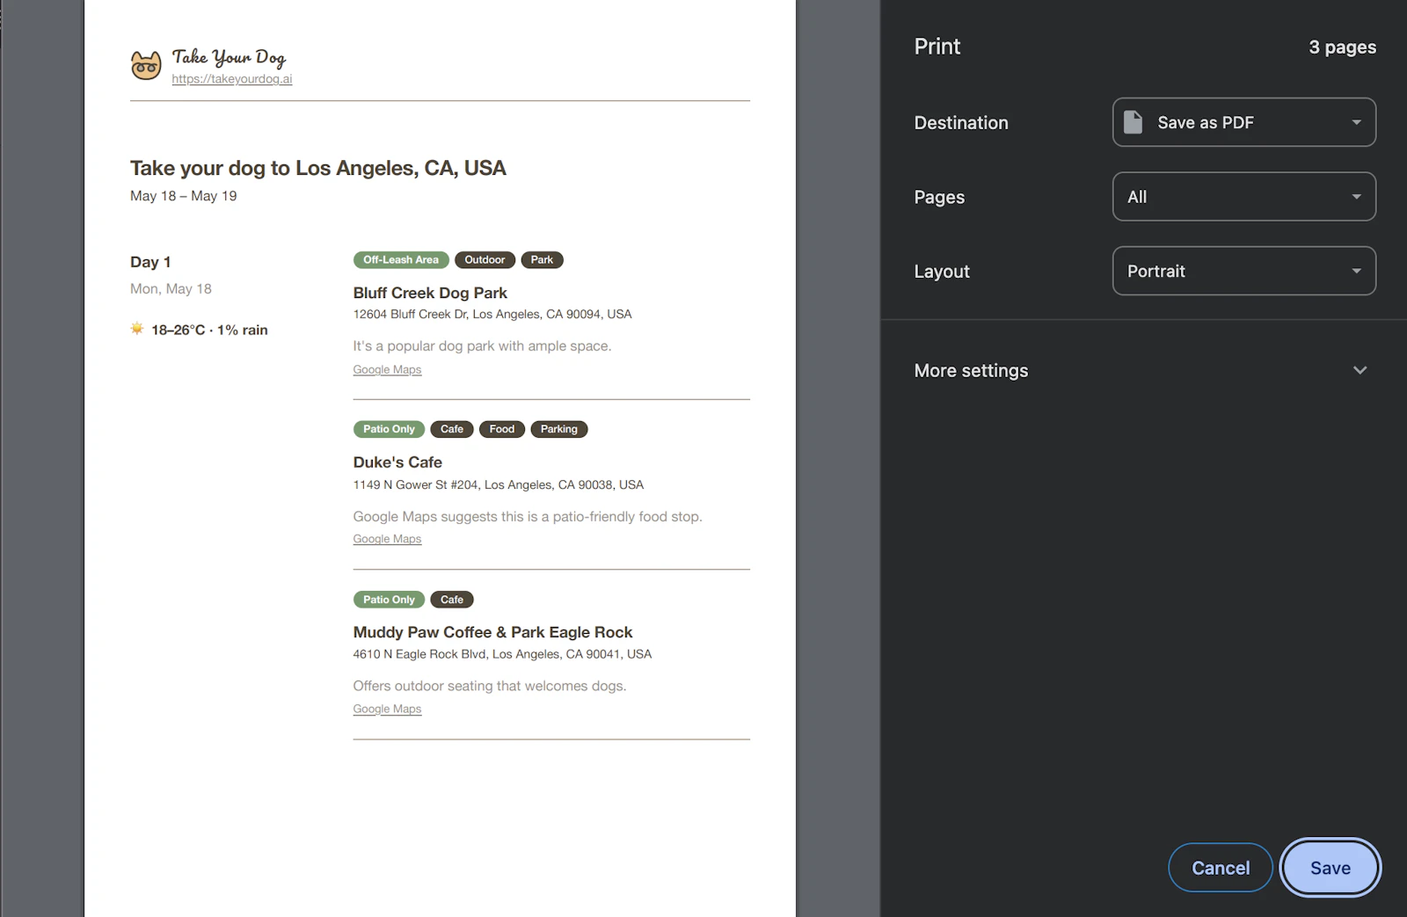The image size is (1407, 917).
Task: Click the Patio Only tag on Duke's Cafe
Action: point(389,429)
